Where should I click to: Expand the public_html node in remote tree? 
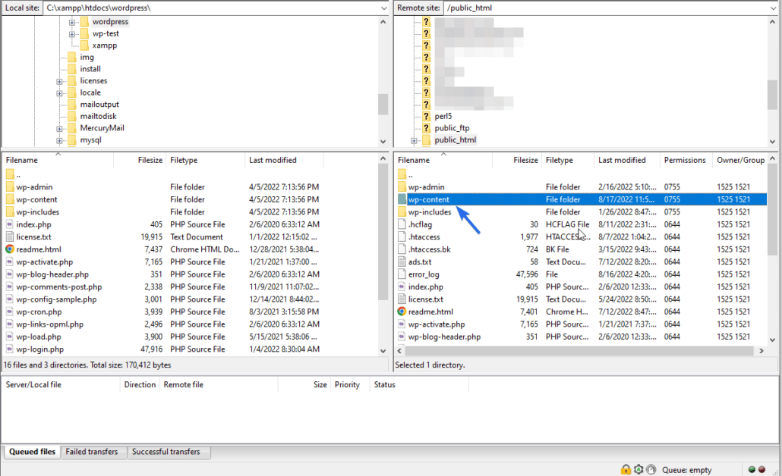pos(414,140)
